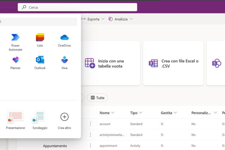Open the Planner app
This screenshot has height=150, width=225.
(15, 63)
